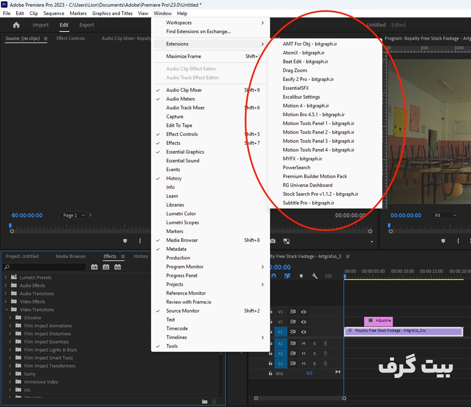Image resolution: width=471 pixels, height=407 pixels.
Task: Toggle sync lock for track V2
Action: click(293, 321)
